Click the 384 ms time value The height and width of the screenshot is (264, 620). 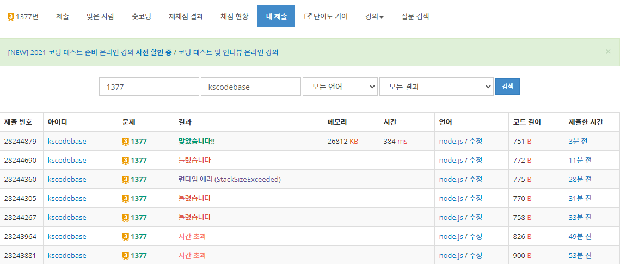click(395, 141)
